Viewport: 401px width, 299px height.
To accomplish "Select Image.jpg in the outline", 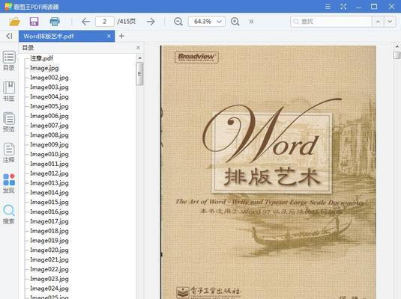I will click(44, 68).
